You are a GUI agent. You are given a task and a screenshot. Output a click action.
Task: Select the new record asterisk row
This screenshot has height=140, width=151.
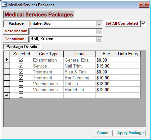click(x=7, y=96)
